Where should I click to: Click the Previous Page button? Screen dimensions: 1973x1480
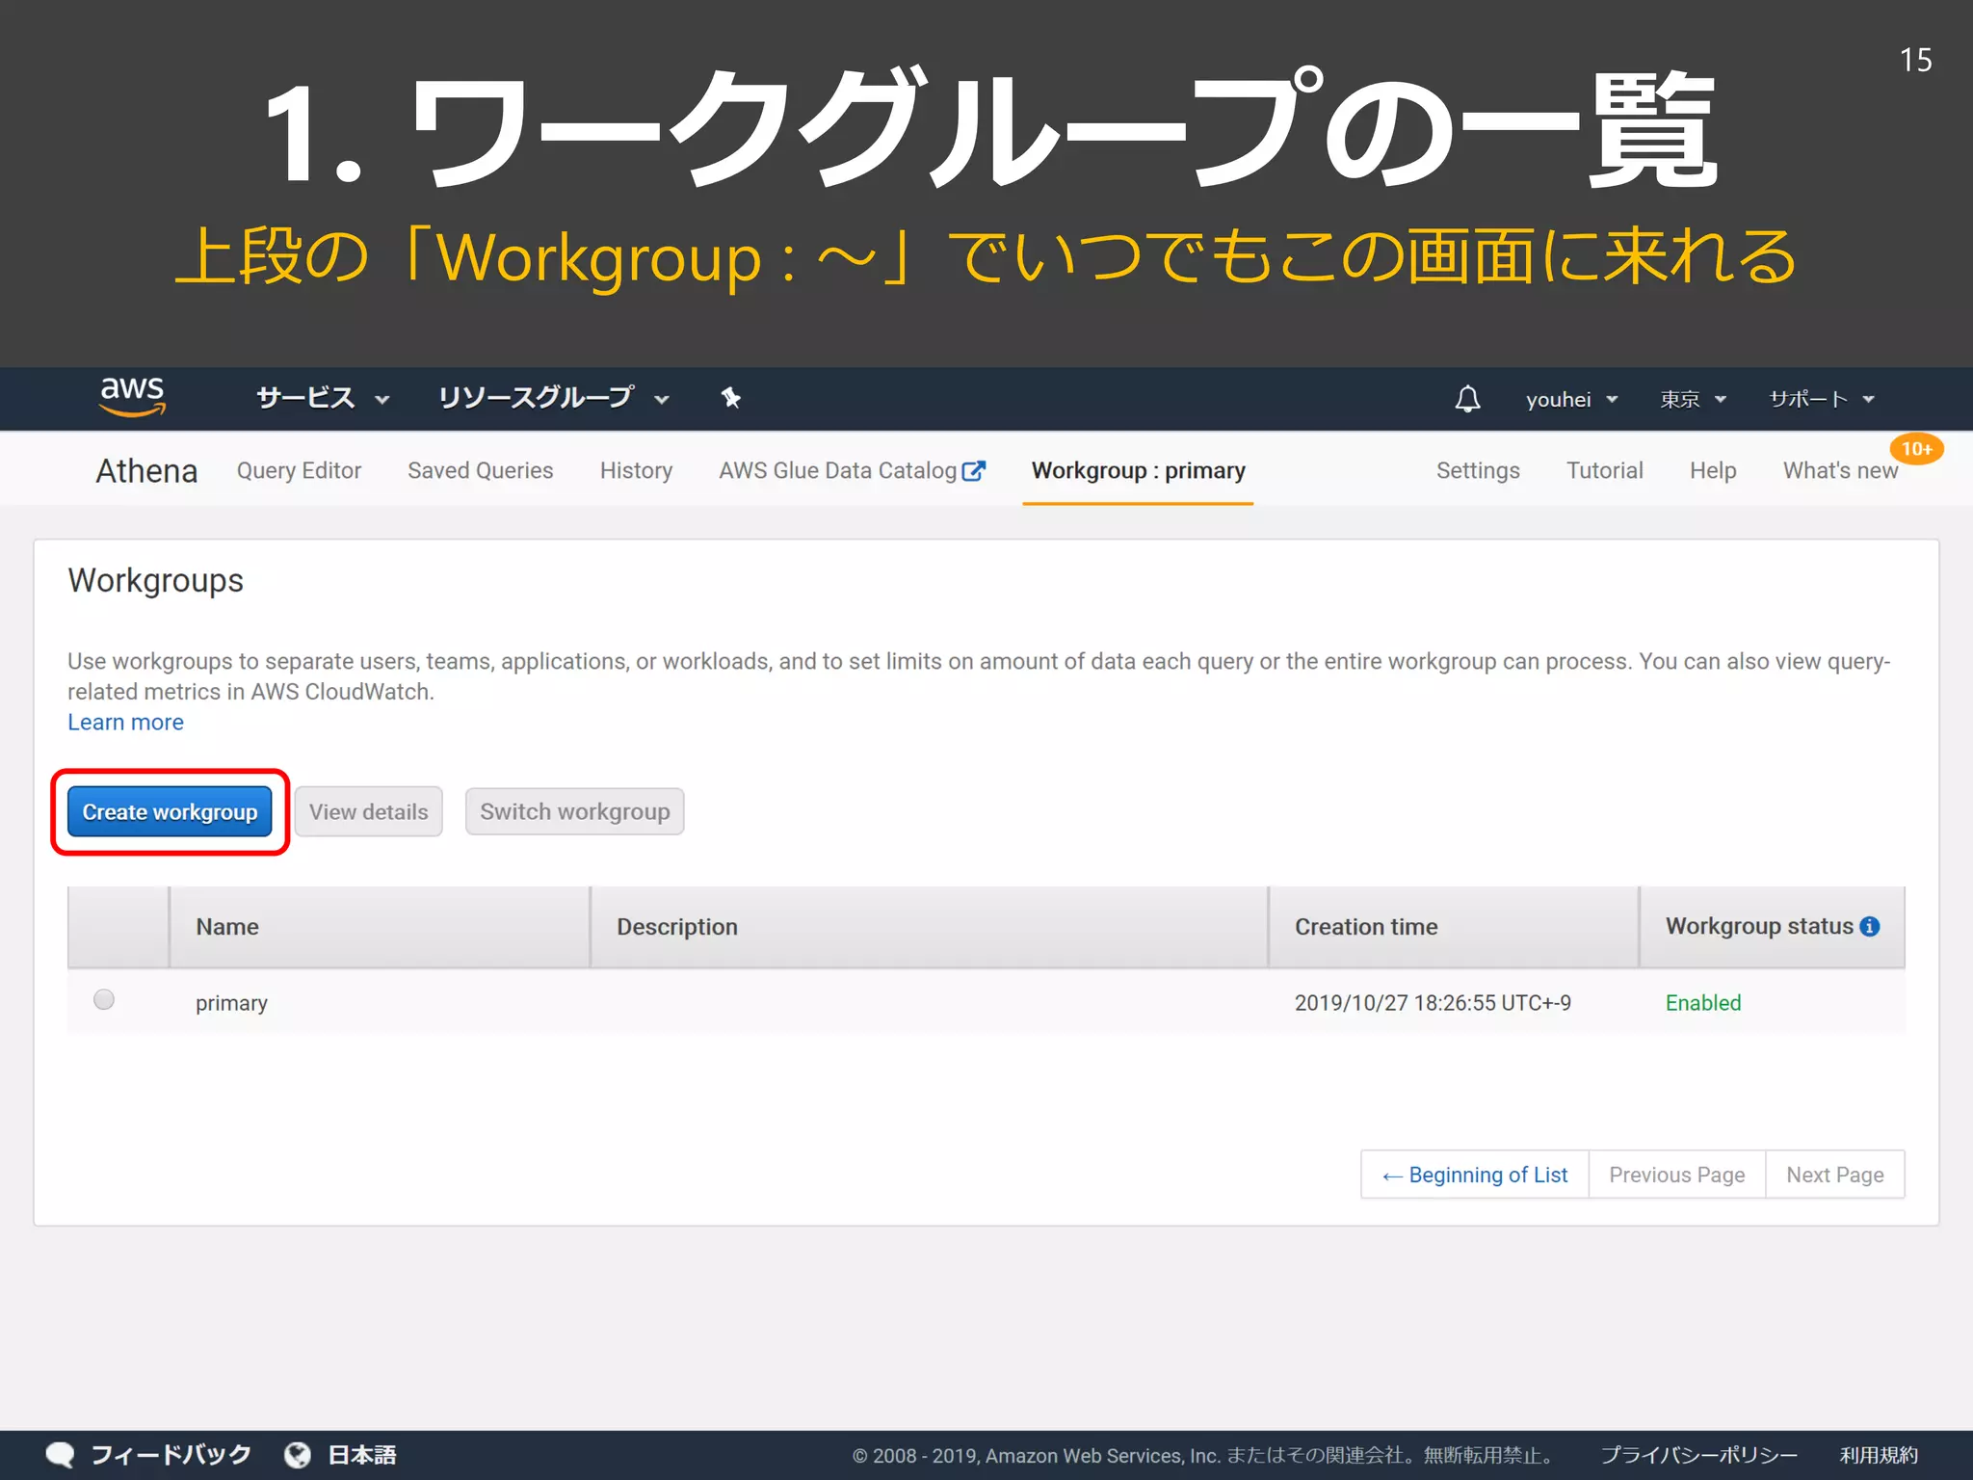(x=1676, y=1175)
